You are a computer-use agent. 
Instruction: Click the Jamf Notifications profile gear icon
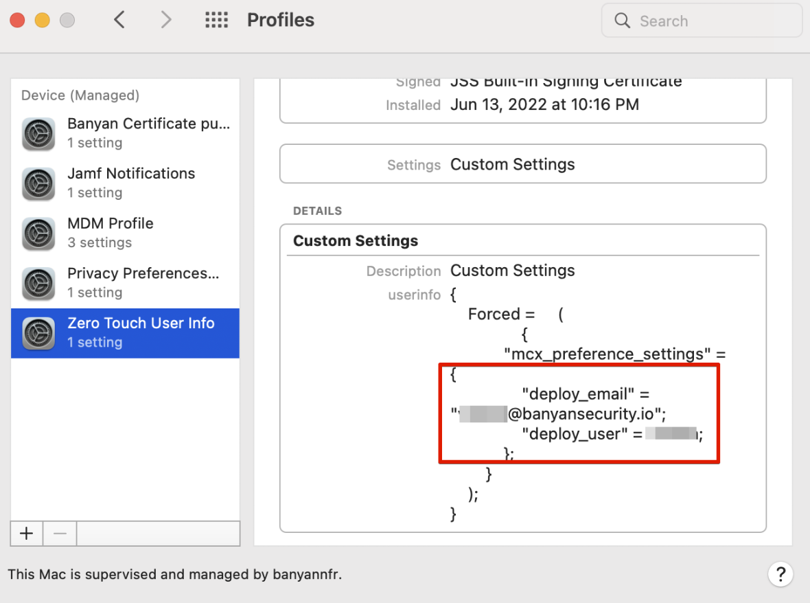click(x=38, y=183)
